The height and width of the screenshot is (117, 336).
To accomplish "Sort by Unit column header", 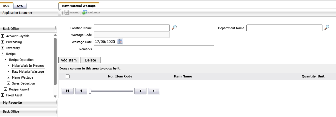I will tap(321, 77).
